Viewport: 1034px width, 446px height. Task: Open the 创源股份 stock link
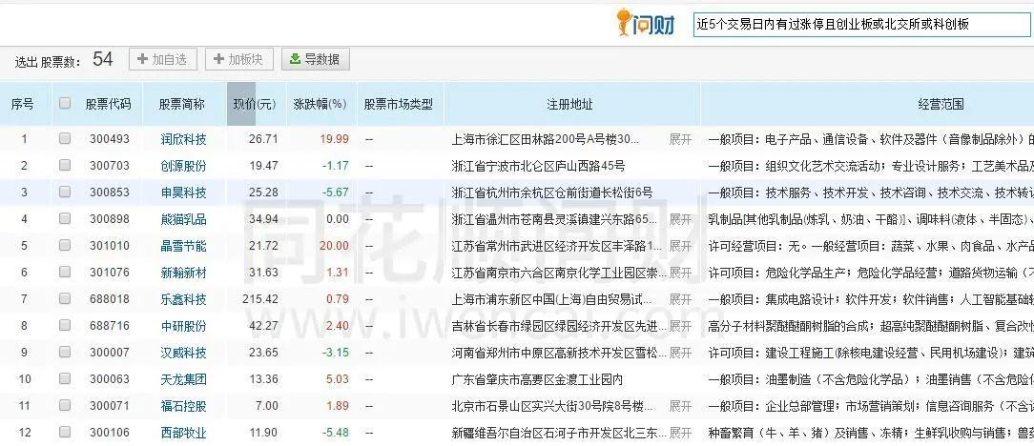[183, 165]
